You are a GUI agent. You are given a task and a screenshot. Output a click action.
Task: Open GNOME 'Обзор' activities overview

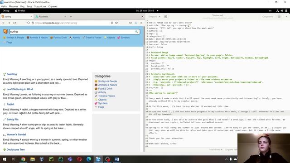tap(6, 11)
